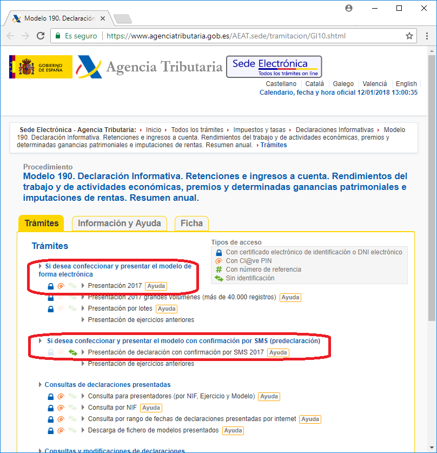Click the lock icon for Presentación por lotes
Viewport: 437px width, 453px height.
point(50,309)
